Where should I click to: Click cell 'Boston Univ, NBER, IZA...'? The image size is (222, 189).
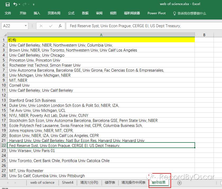(x=101, y=136)
